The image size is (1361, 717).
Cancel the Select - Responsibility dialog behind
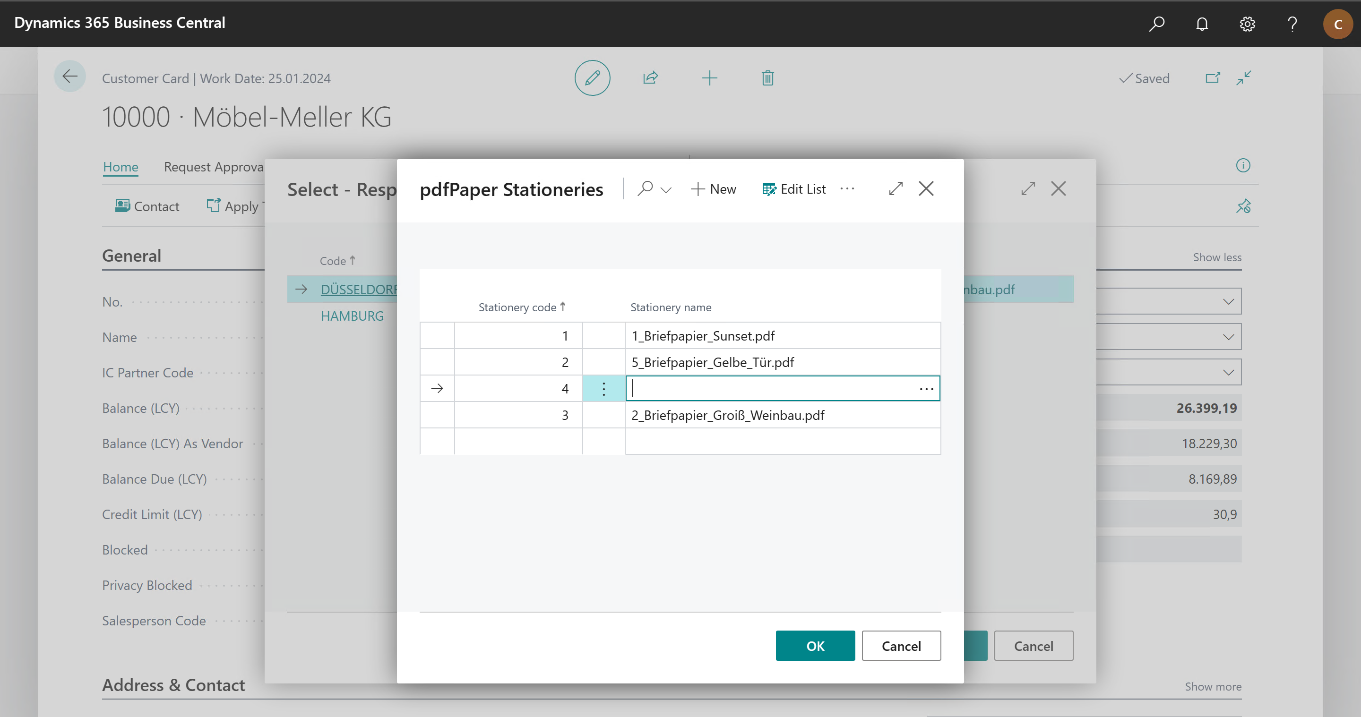(x=1034, y=646)
